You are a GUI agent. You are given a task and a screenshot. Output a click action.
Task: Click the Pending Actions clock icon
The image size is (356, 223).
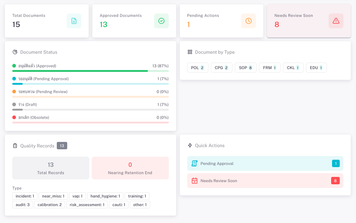tap(249, 21)
